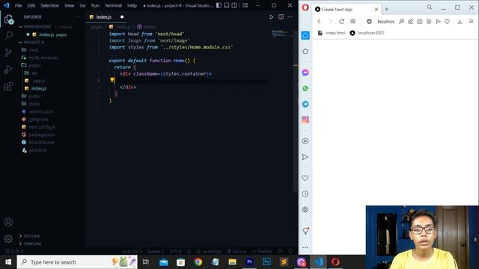Click the lightbulb code action icon
The width and height of the screenshot is (479, 269).
pos(112,80)
